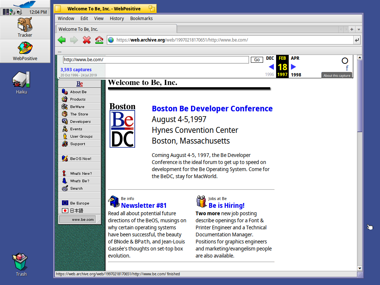Screen dimensions: 380x285
Task: Select the Trash desktop icon
Action: pos(21,265)
